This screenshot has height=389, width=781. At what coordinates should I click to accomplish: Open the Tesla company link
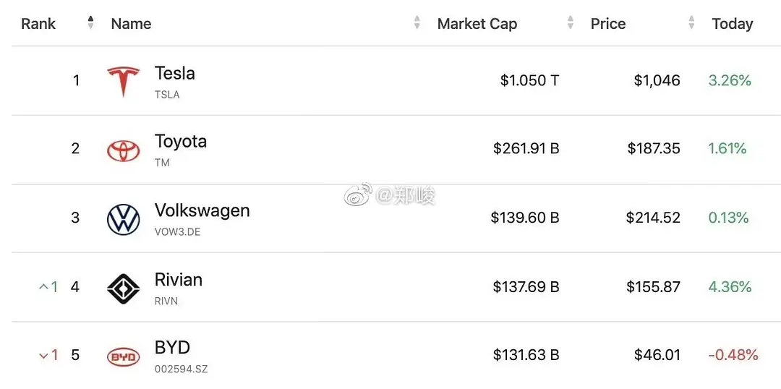click(174, 73)
